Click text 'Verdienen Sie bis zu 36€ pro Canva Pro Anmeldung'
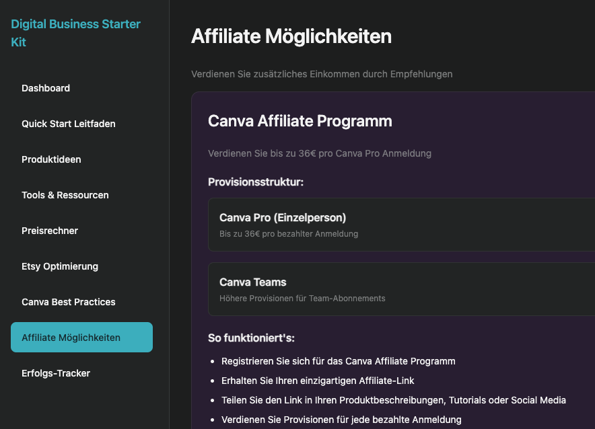Screen dimensions: 595x429 (320, 153)
